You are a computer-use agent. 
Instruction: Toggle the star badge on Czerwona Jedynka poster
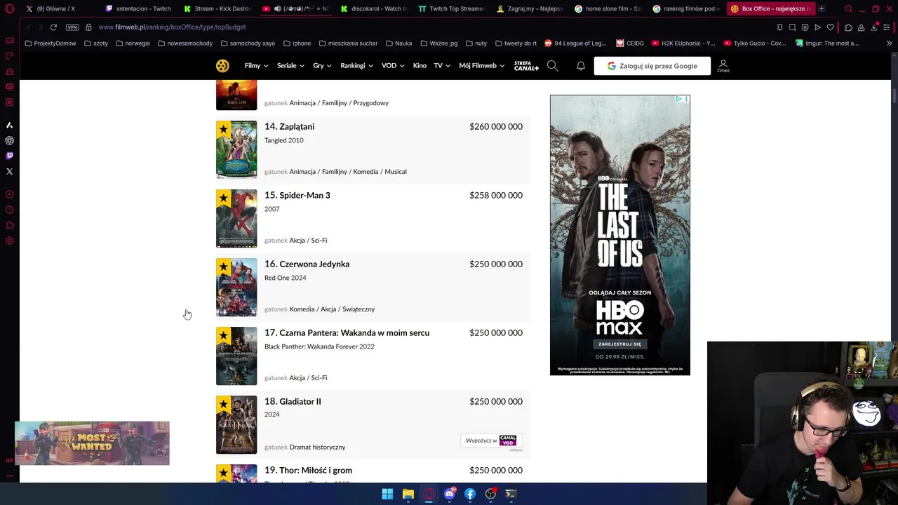coord(223,267)
